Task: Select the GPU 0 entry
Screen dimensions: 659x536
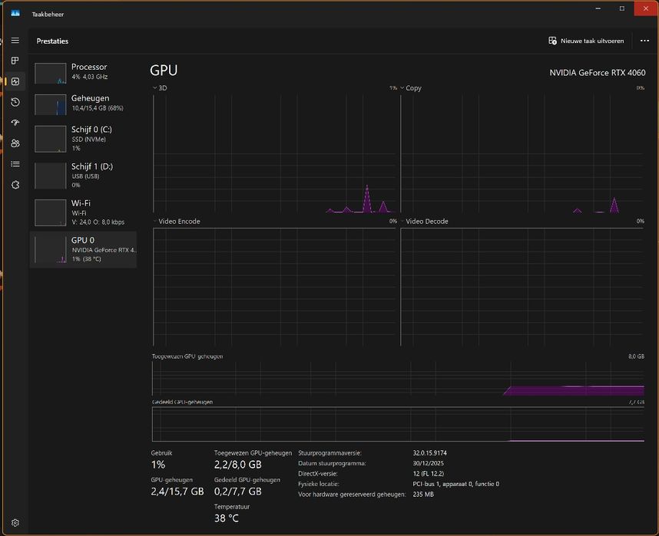Action: pos(83,249)
